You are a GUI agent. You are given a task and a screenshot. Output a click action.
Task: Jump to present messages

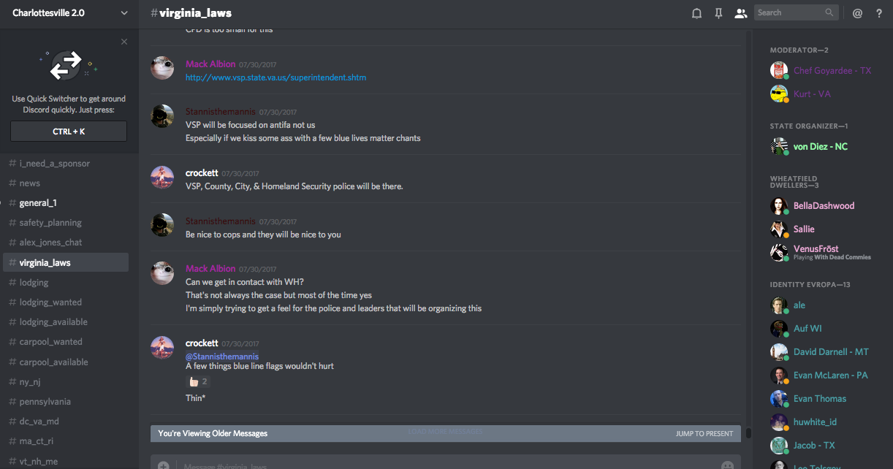704,434
